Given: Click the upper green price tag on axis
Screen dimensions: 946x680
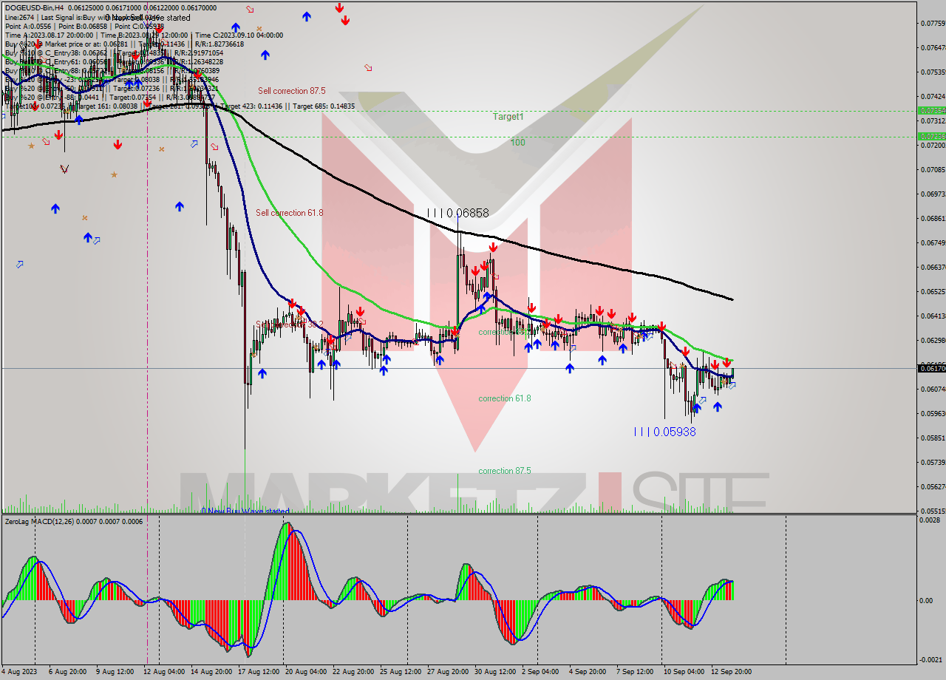Looking at the screenshot, I should pos(930,110).
